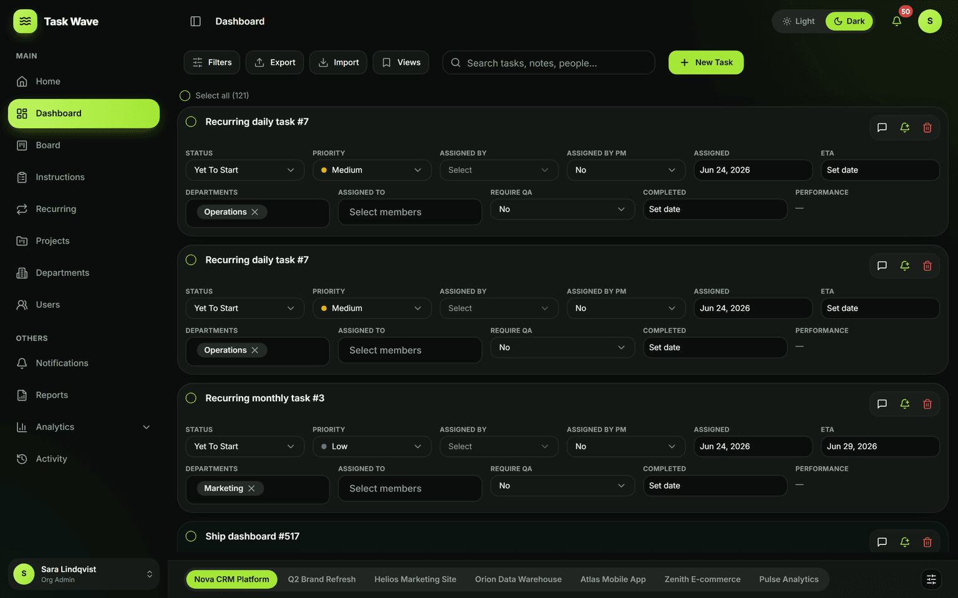Remove Operations tag from first daily task
Image resolution: width=958 pixels, height=598 pixels.
click(x=255, y=212)
